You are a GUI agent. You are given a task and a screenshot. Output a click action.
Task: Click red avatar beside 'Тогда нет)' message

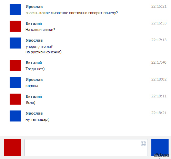[15, 65]
